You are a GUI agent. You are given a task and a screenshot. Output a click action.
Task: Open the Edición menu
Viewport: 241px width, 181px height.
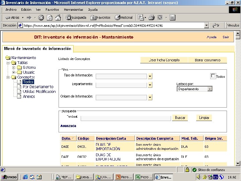(26, 9)
